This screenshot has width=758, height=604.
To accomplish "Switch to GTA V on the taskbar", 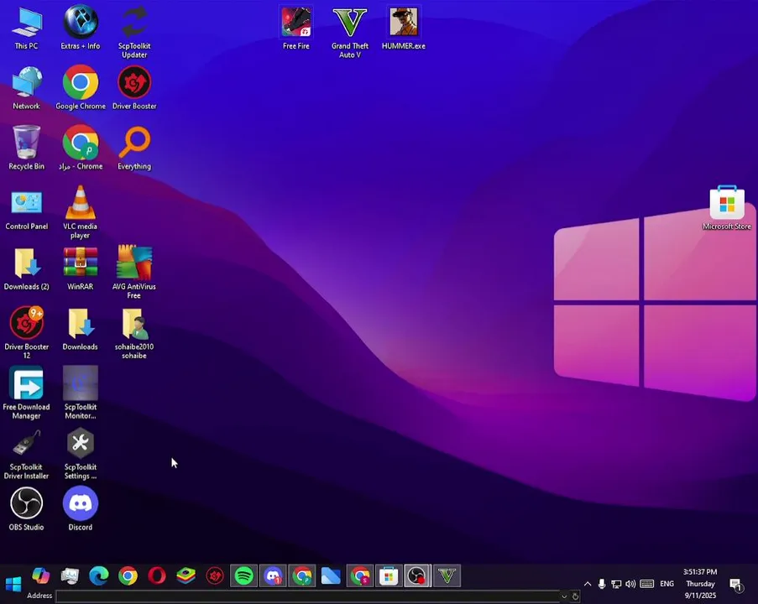I will pyautogui.click(x=447, y=575).
